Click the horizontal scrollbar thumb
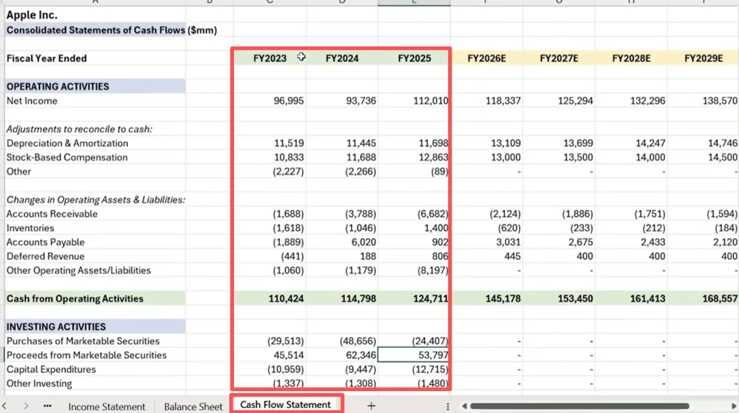The height and width of the screenshot is (413, 739). pyautogui.click(x=580, y=406)
